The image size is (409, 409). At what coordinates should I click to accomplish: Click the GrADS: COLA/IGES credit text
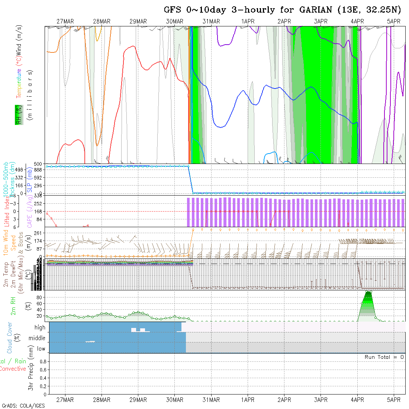point(23,406)
